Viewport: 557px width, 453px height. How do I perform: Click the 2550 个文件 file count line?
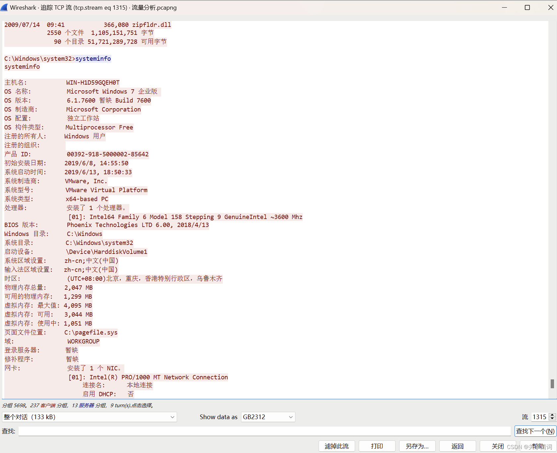pos(100,33)
